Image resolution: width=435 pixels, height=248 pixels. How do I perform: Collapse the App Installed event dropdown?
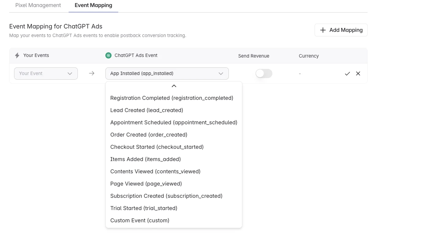[x=167, y=73]
